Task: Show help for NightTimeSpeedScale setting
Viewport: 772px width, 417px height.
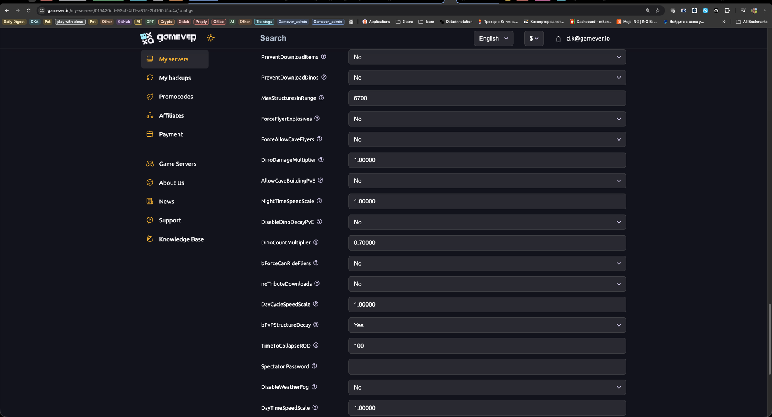Action: tap(319, 201)
